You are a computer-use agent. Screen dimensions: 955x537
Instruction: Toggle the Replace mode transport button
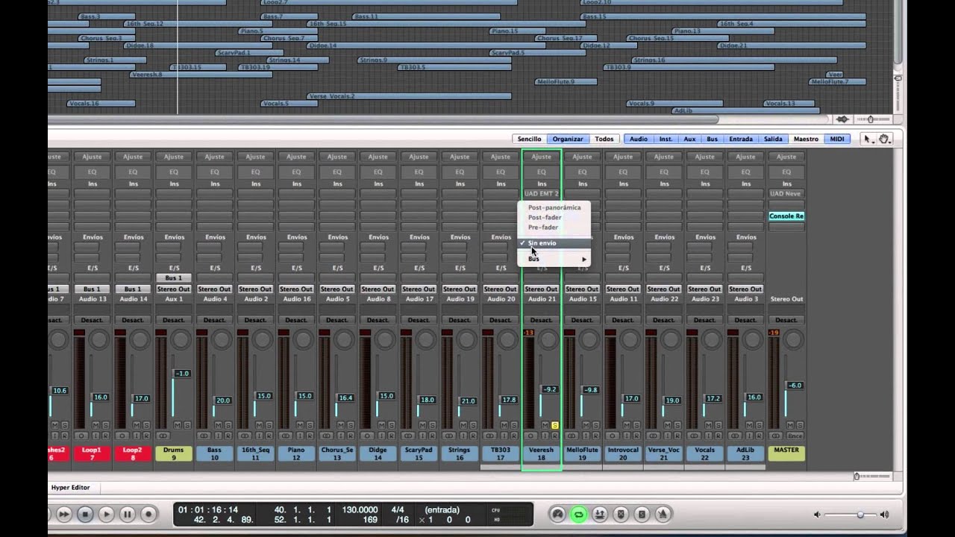coord(620,514)
